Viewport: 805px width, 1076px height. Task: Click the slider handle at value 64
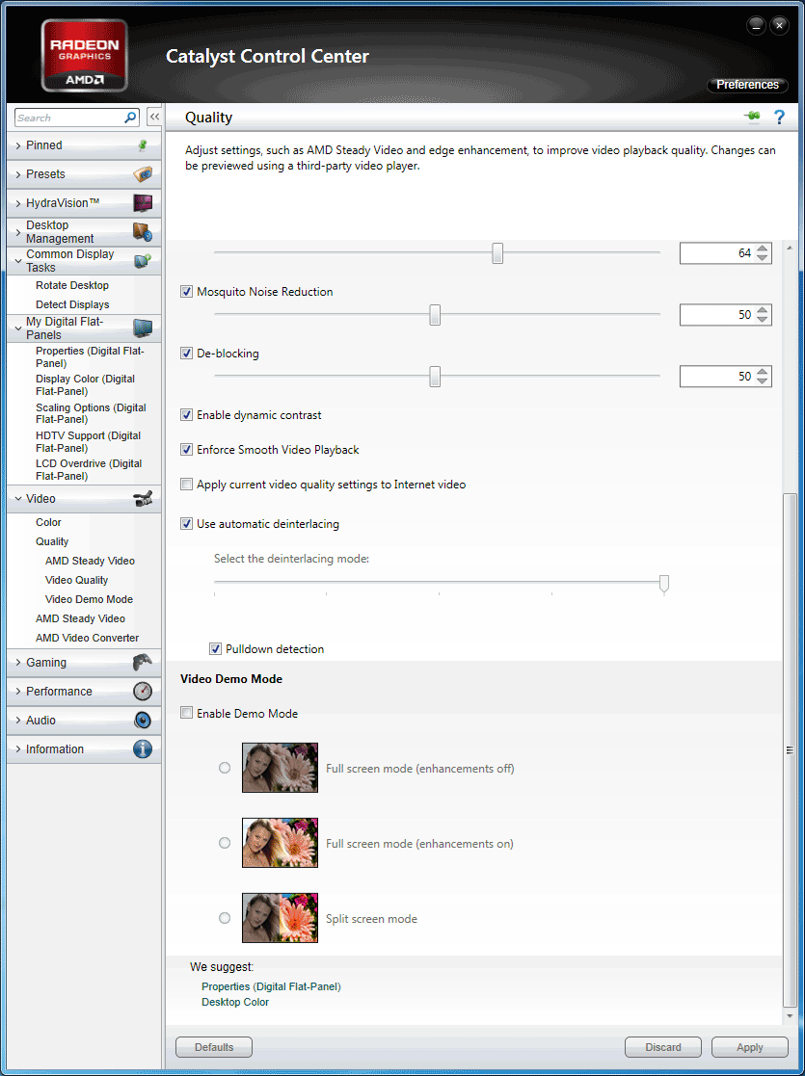coord(497,252)
